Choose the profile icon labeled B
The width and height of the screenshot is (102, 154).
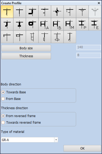[x=57, y=24]
